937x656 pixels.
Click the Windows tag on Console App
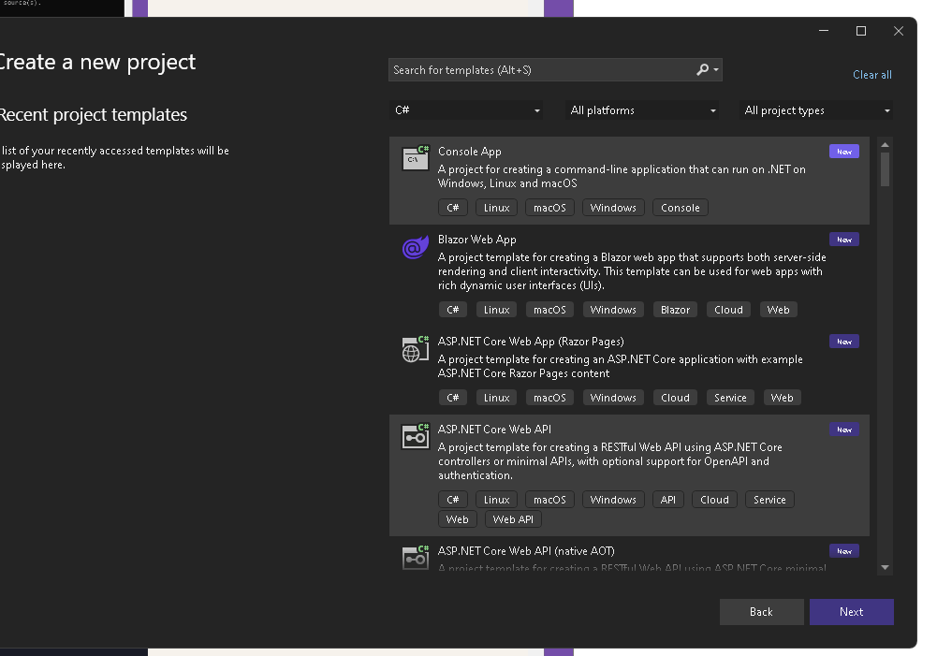(613, 208)
